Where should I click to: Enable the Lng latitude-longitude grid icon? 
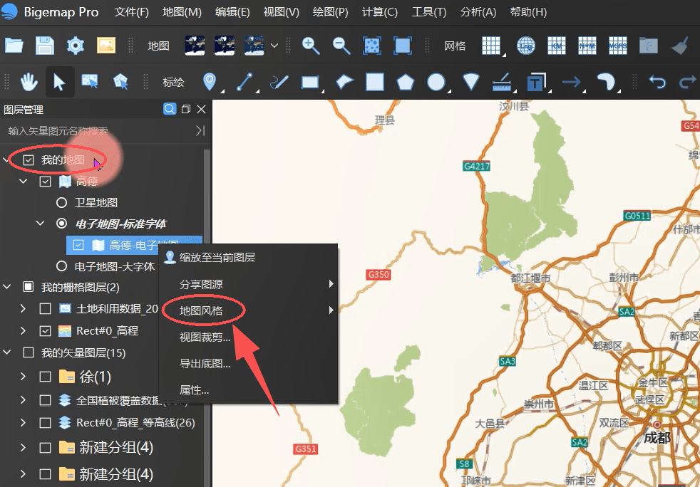click(x=526, y=46)
